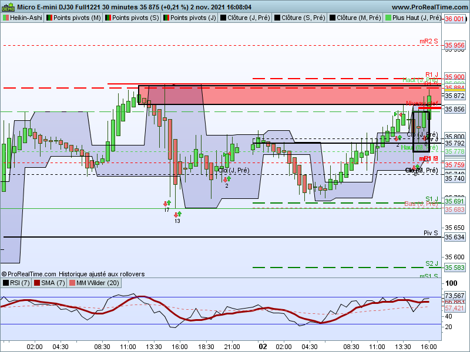Click the R1 J pivot line label
The image size is (470, 352).
tap(432, 75)
